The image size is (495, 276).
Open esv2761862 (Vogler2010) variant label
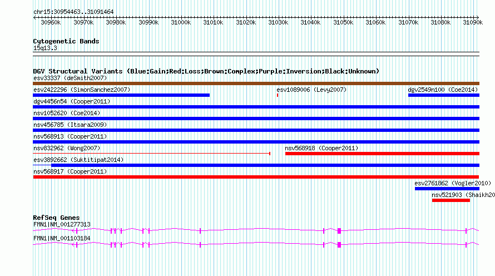click(x=453, y=183)
